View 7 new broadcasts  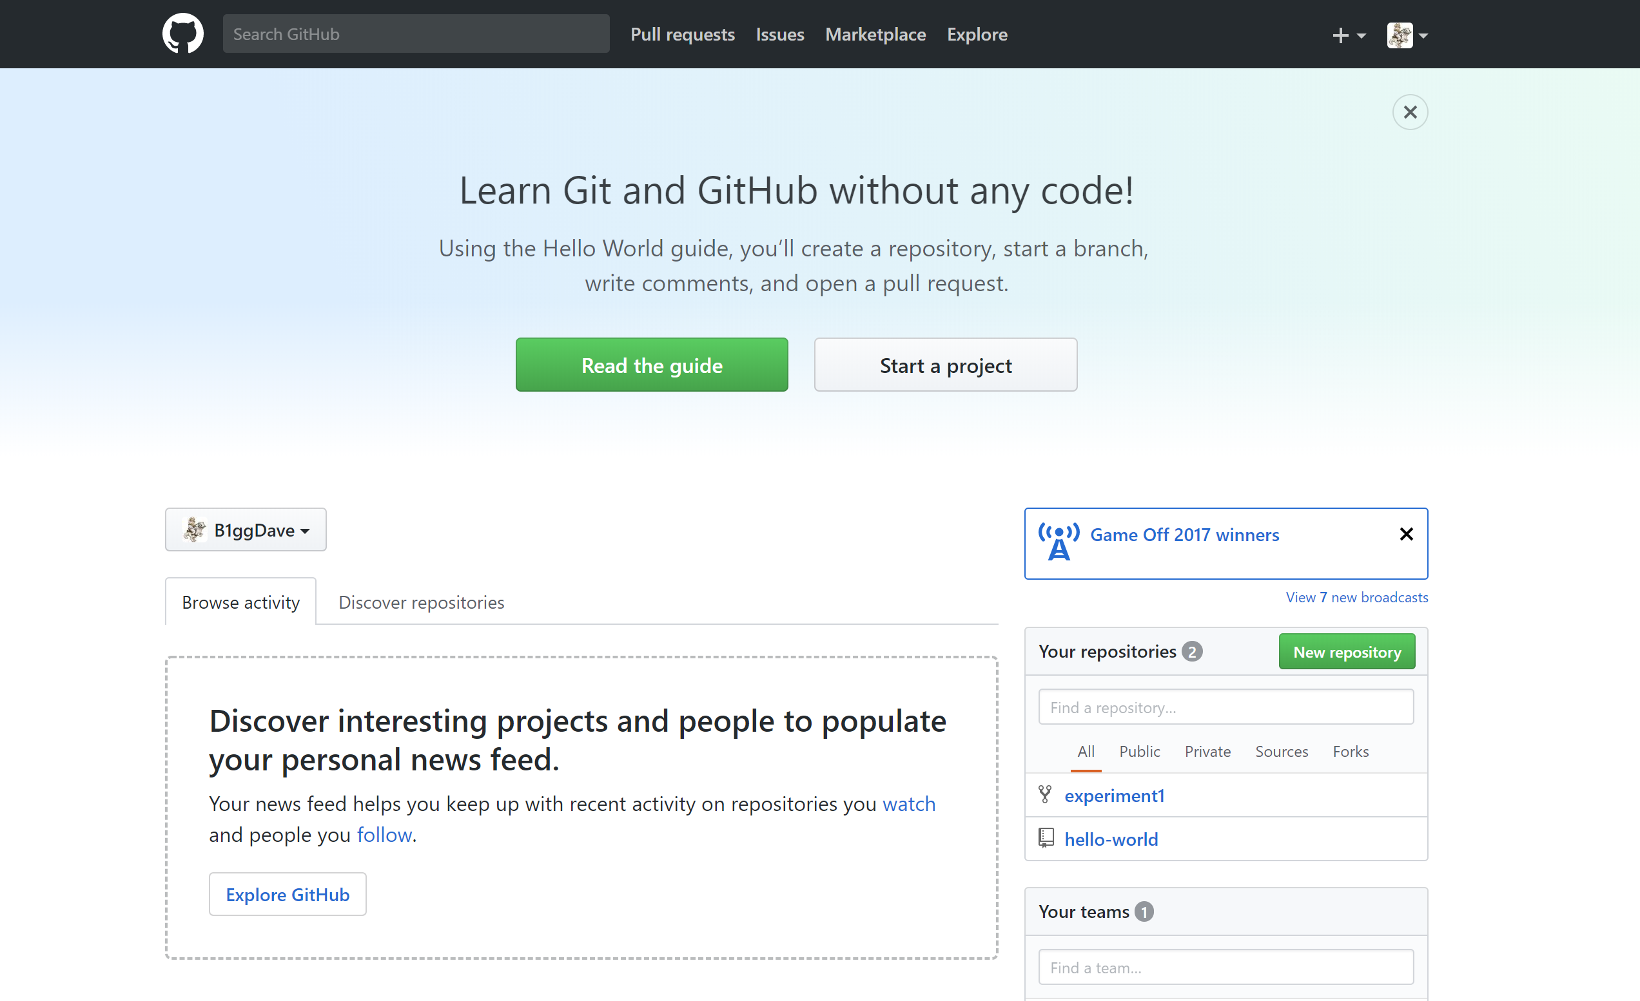[1356, 597]
